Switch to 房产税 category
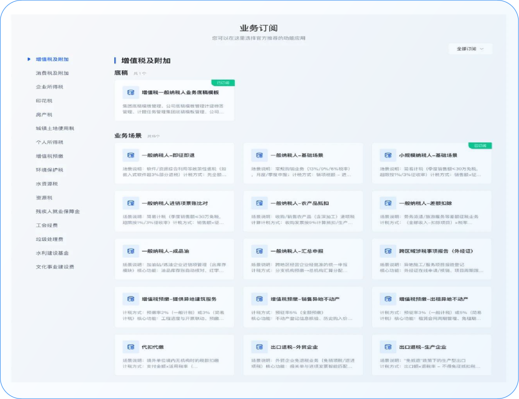The width and height of the screenshot is (519, 399). pos(44,115)
